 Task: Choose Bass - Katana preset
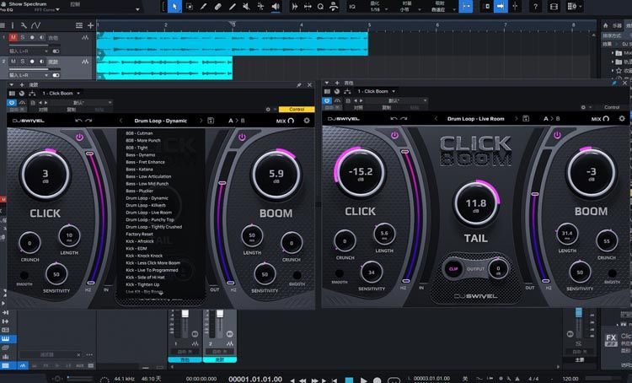click(x=139, y=169)
